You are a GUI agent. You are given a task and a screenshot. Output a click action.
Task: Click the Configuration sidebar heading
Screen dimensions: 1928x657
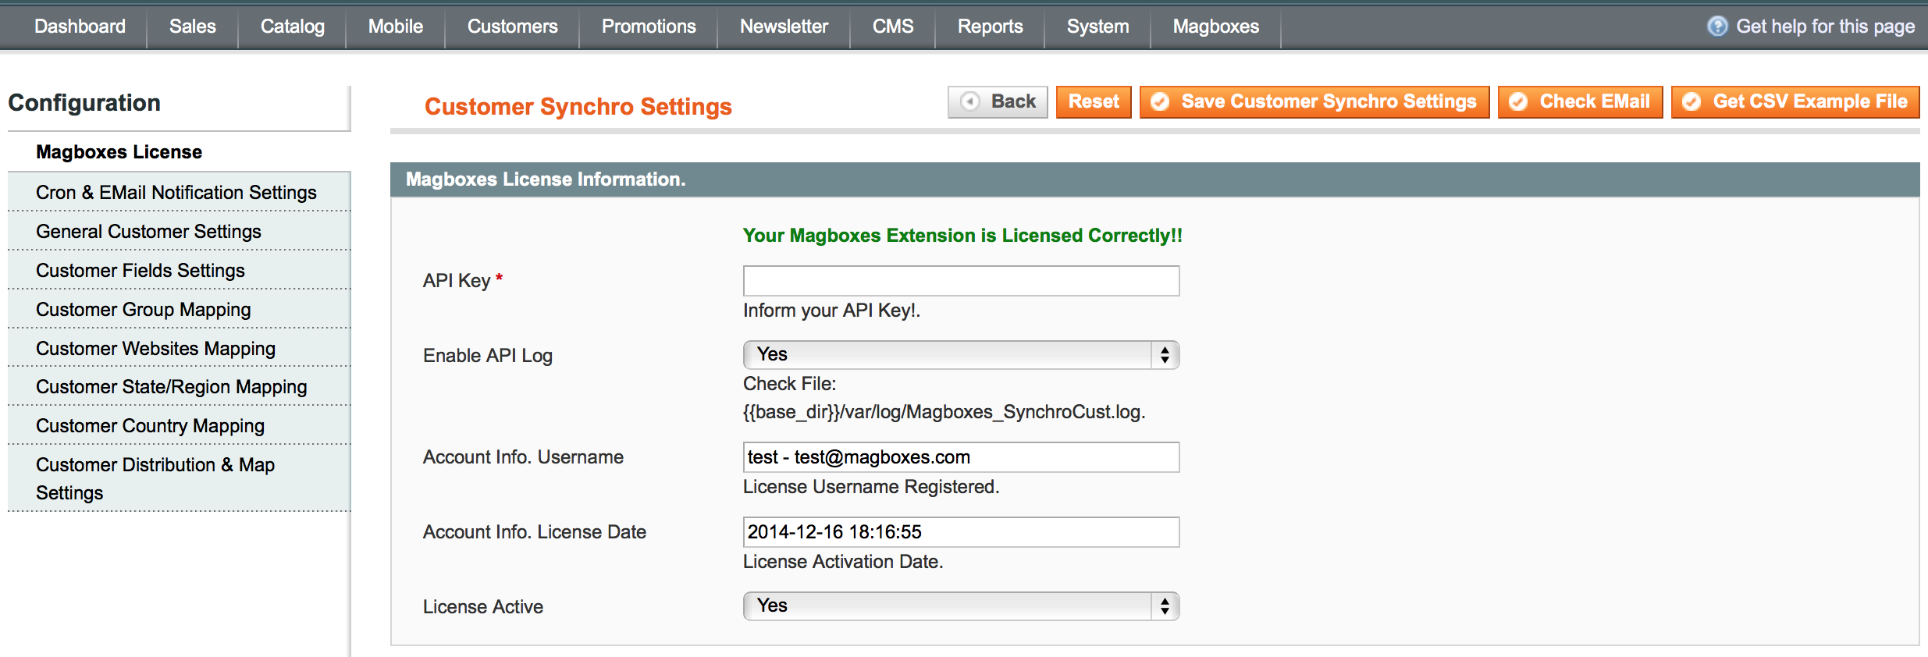[x=84, y=103]
